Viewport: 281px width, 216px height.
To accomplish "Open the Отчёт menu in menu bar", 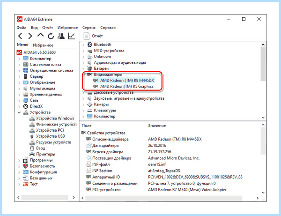I will (x=47, y=28).
